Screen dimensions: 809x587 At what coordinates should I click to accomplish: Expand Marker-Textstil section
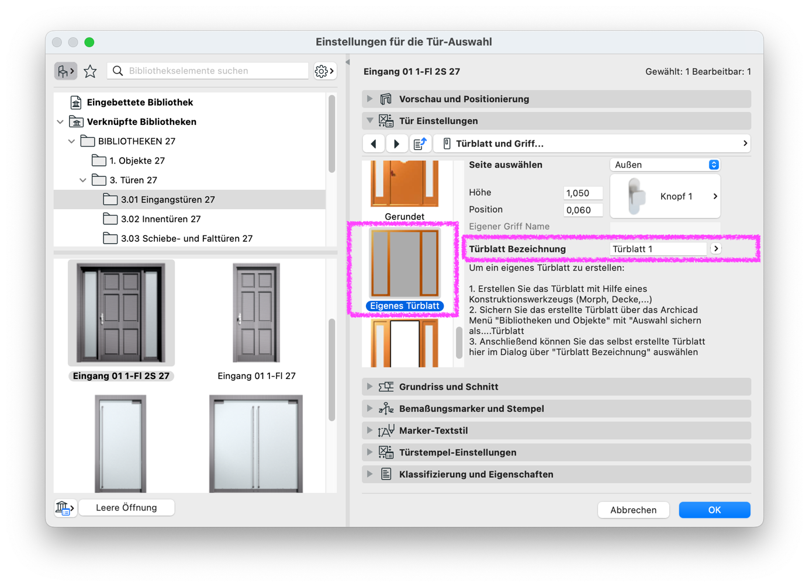coord(369,430)
